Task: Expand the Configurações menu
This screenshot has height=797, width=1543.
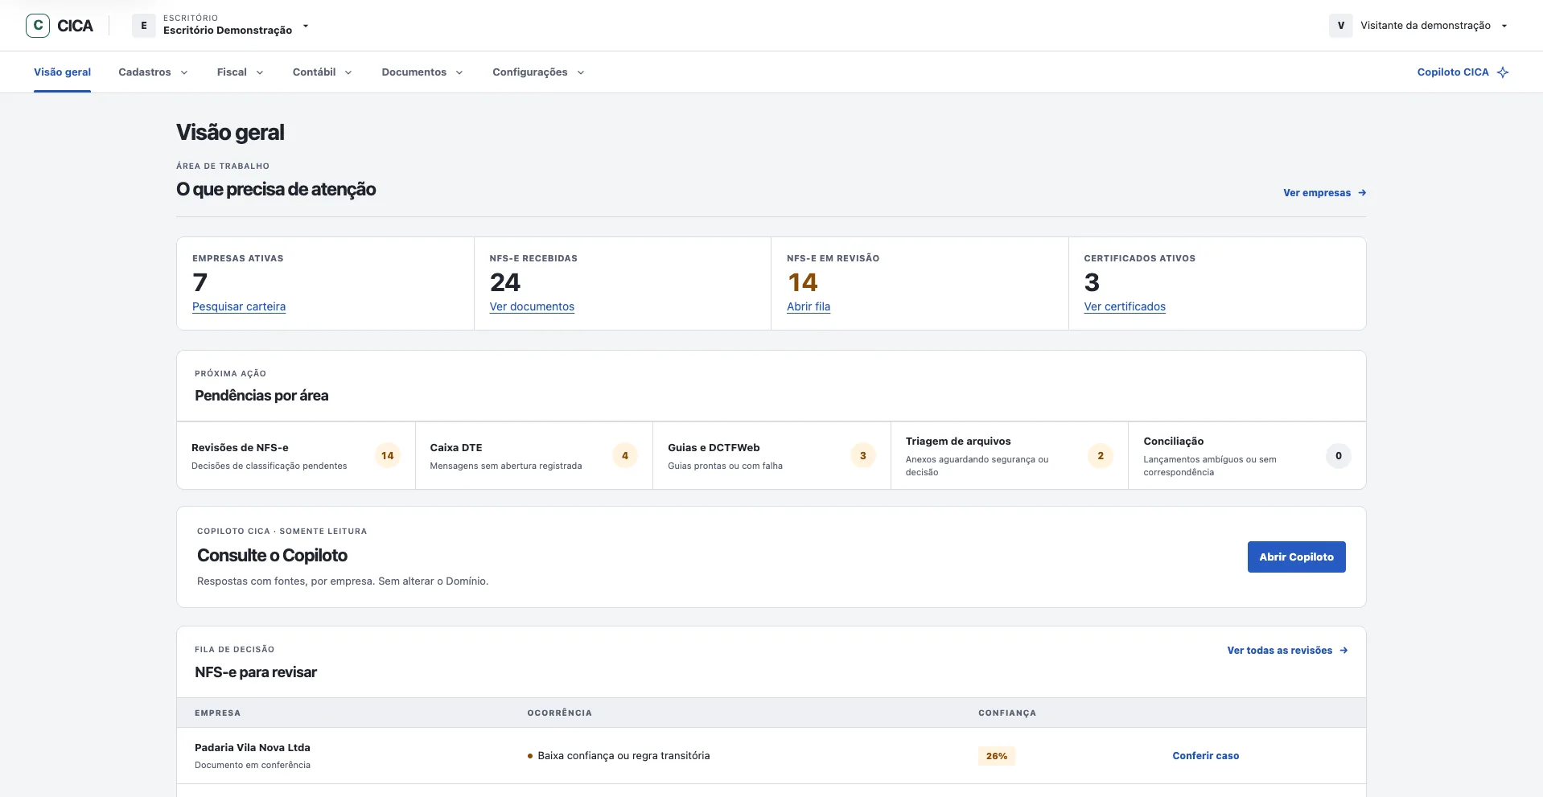Action: pos(538,72)
